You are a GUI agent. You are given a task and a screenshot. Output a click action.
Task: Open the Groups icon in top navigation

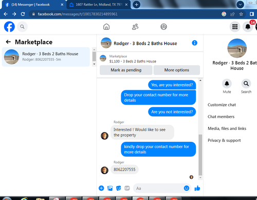tap(163, 27)
